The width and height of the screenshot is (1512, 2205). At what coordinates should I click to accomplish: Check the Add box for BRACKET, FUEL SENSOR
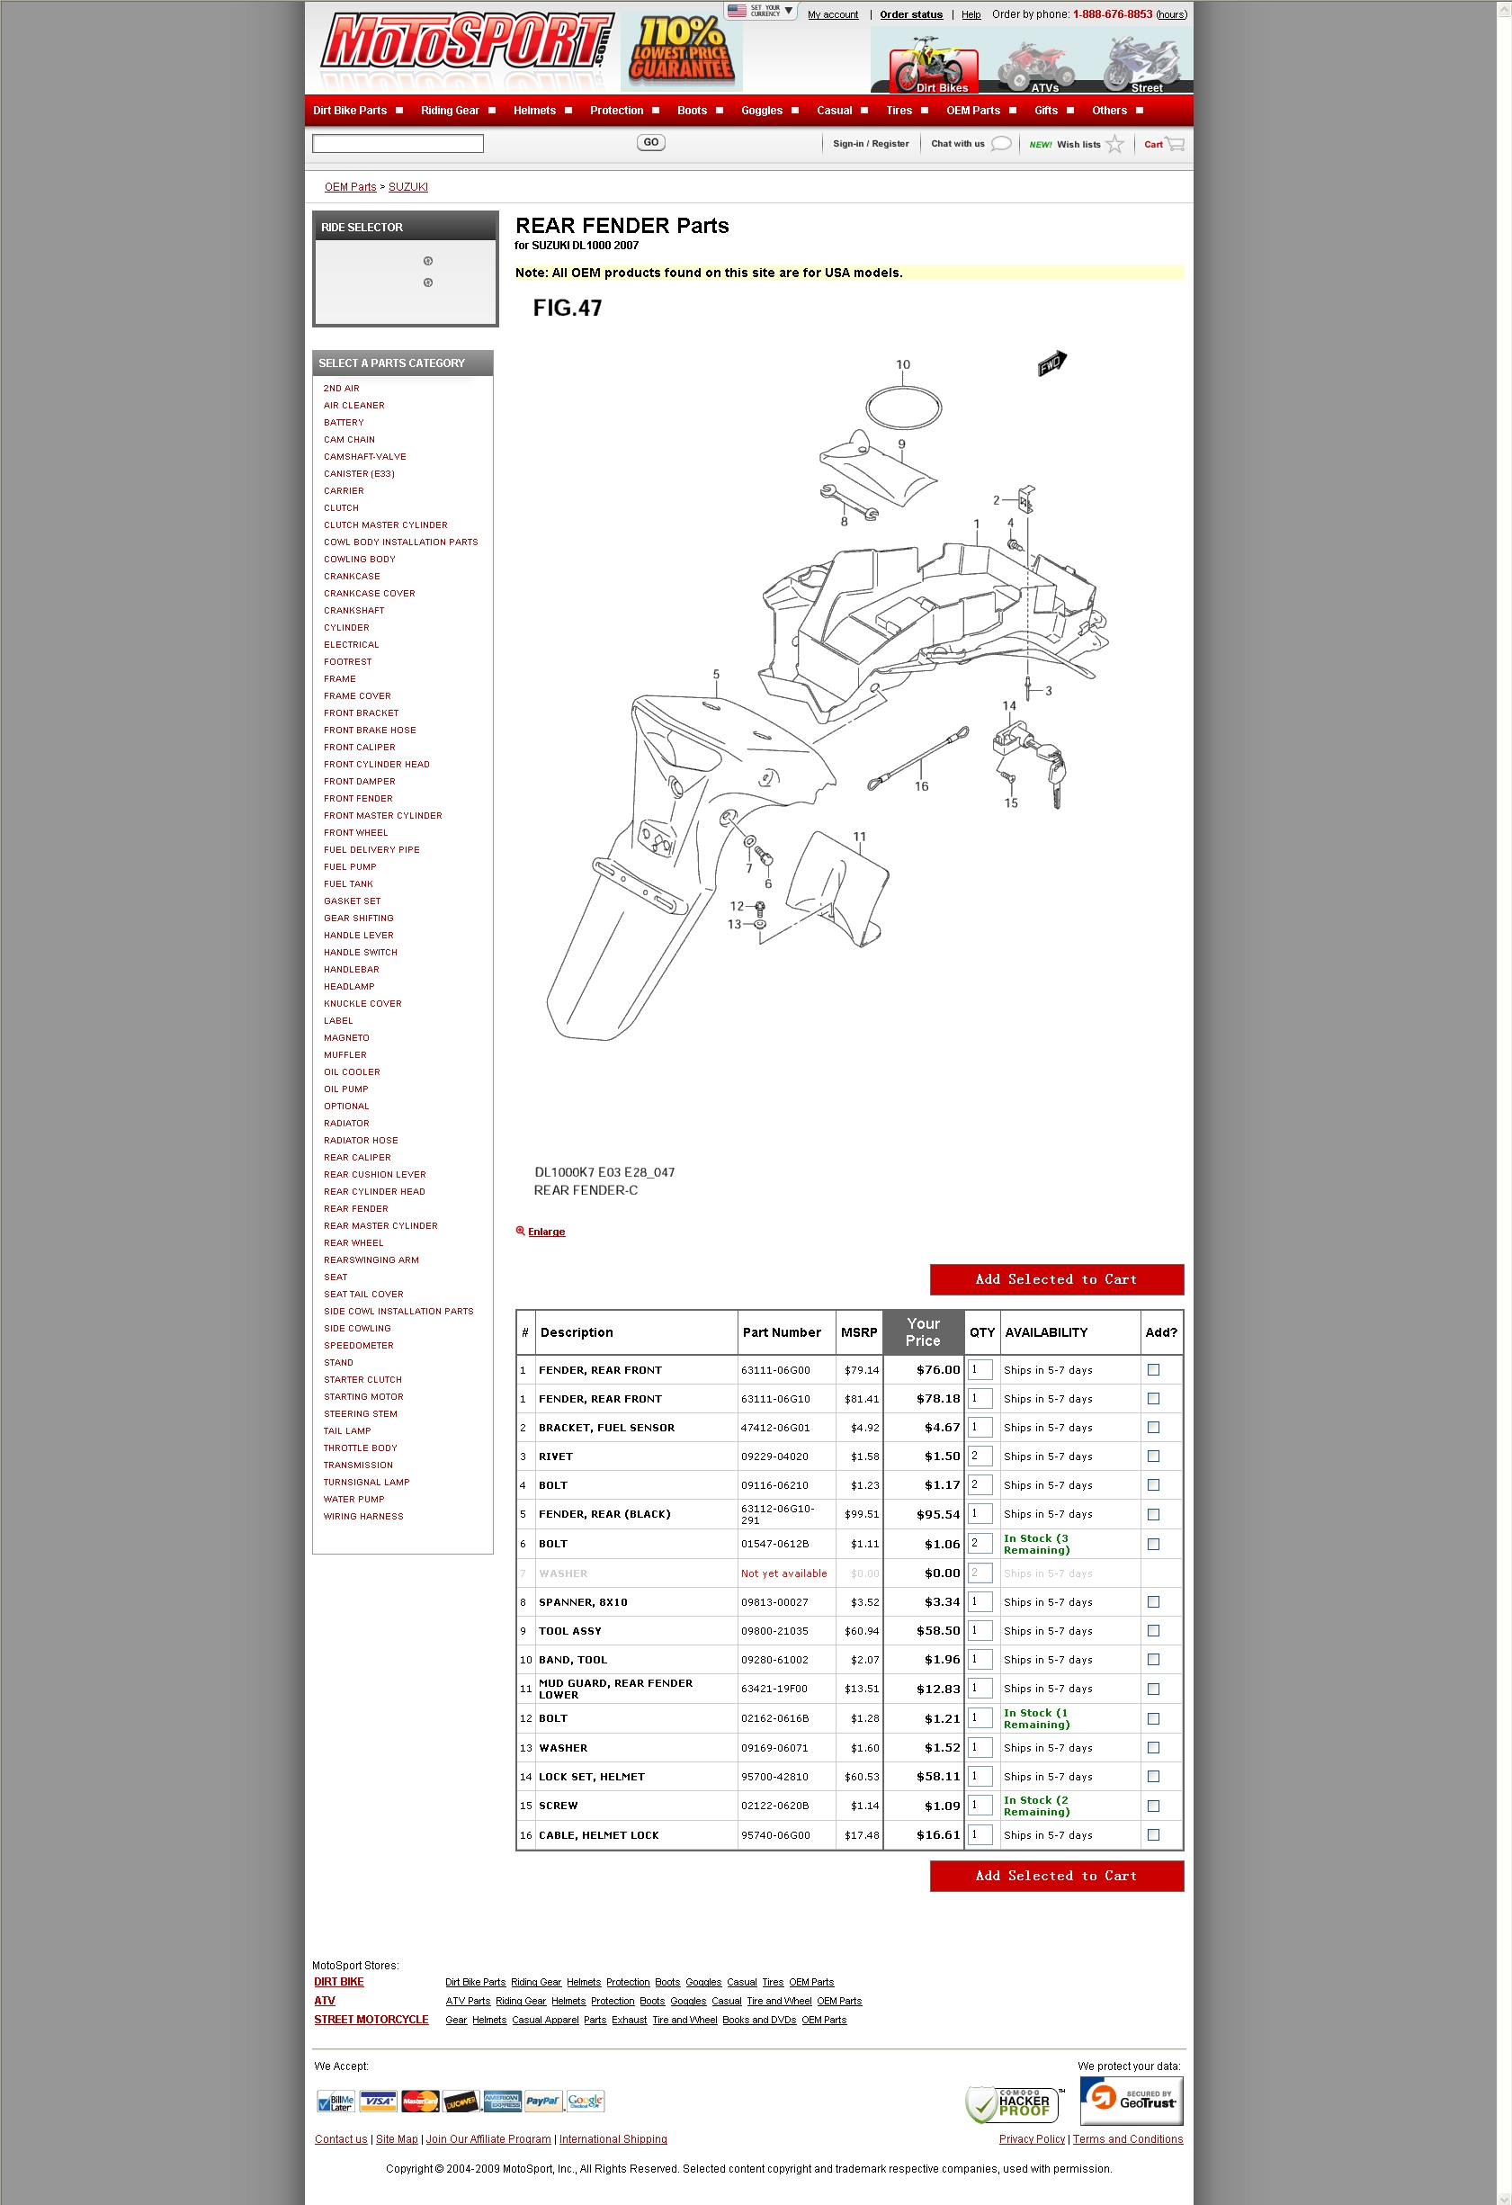1153,1428
